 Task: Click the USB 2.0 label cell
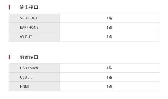(x=34, y=77)
